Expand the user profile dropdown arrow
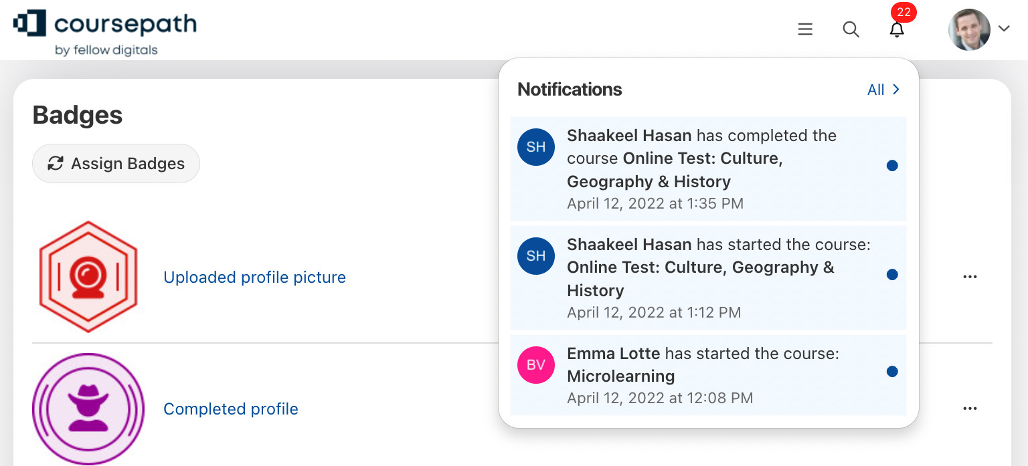The width and height of the screenshot is (1028, 466). click(x=1003, y=29)
